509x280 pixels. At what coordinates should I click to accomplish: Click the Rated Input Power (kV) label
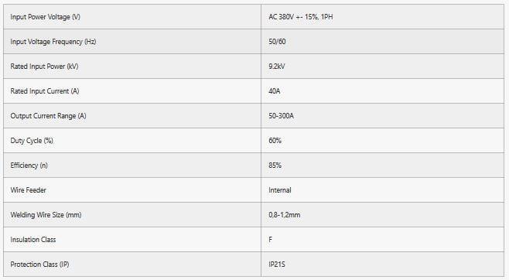[44, 67]
